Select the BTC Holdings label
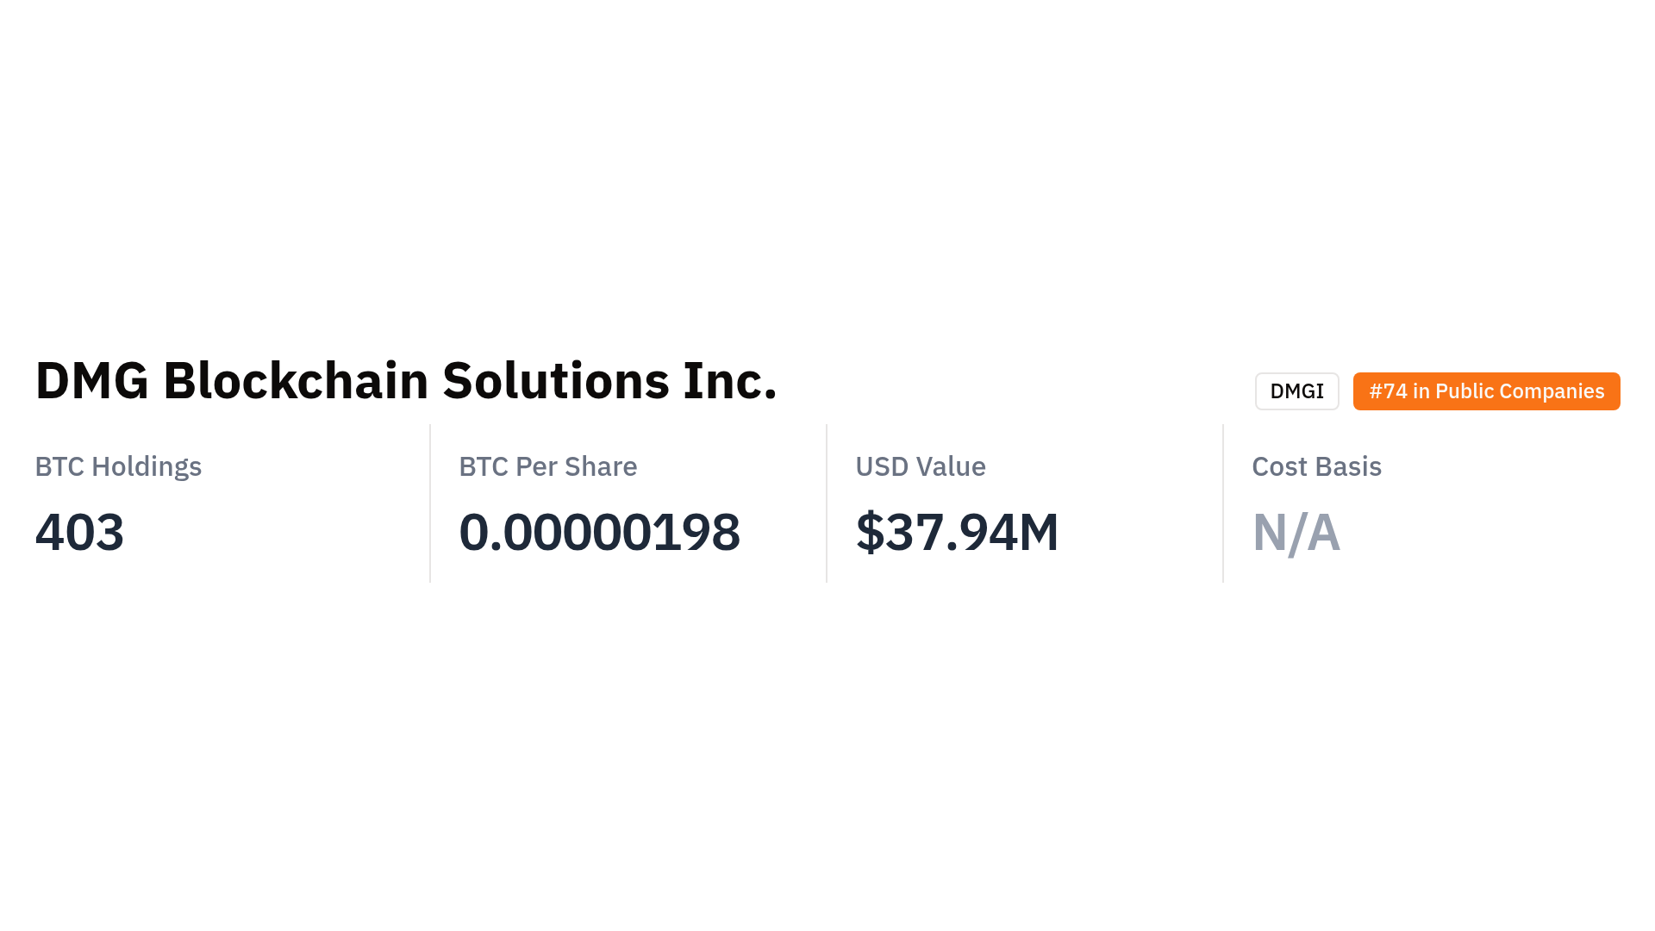The image size is (1655, 931). click(118, 466)
